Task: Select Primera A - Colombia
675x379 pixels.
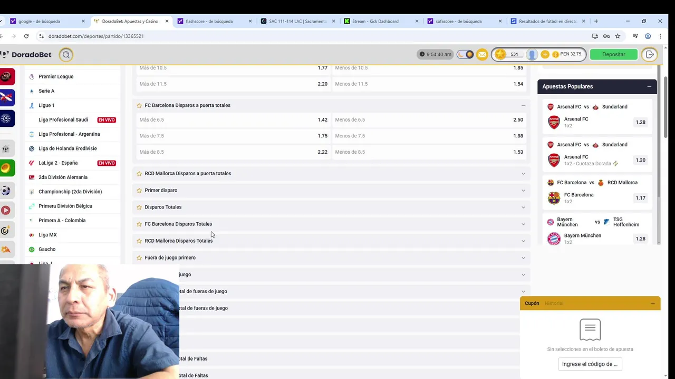Action: (62, 220)
